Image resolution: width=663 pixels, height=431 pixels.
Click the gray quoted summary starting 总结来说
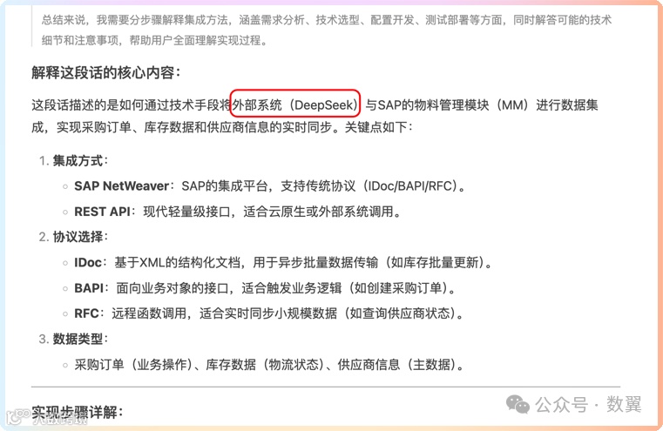coord(327,30)
